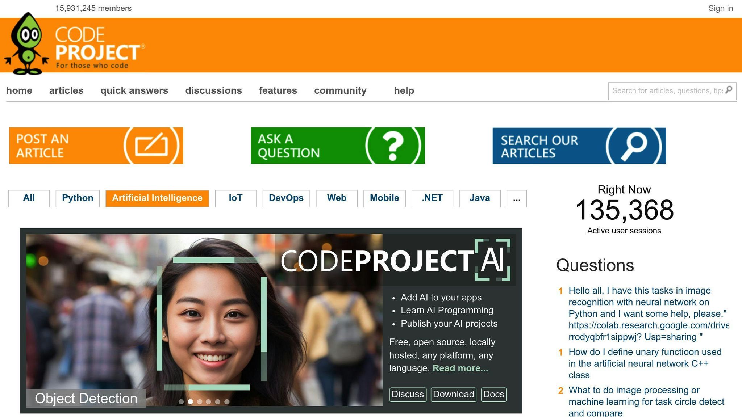Click the Read more link about CodeProject AI
742x417 pixels.
pos(460,368)
